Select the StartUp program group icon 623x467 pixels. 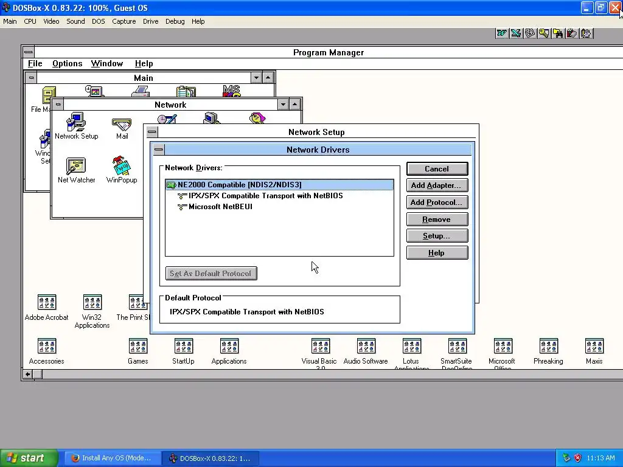183,351
